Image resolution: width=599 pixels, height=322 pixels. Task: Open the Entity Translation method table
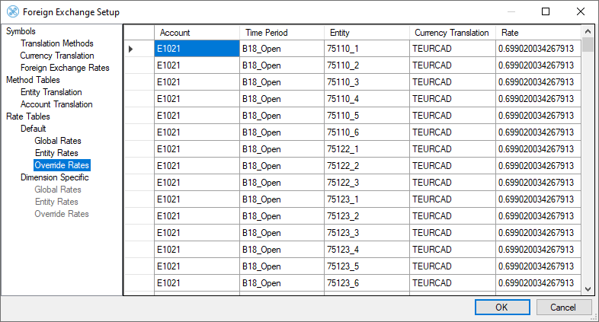tap(51, 92)
